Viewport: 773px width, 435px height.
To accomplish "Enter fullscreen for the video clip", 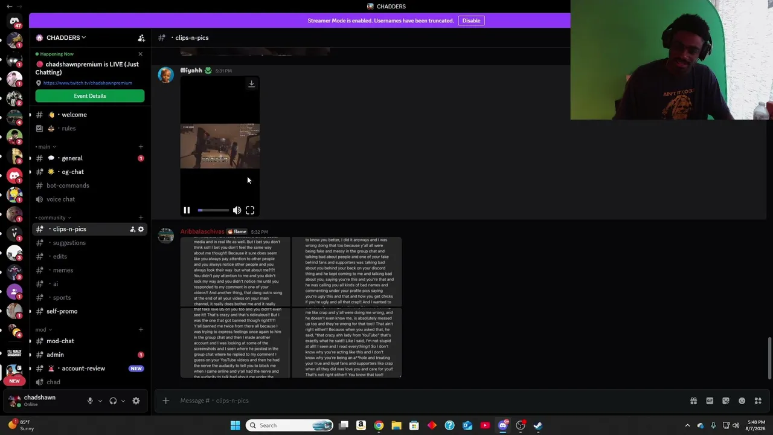I will coord(250,210).
